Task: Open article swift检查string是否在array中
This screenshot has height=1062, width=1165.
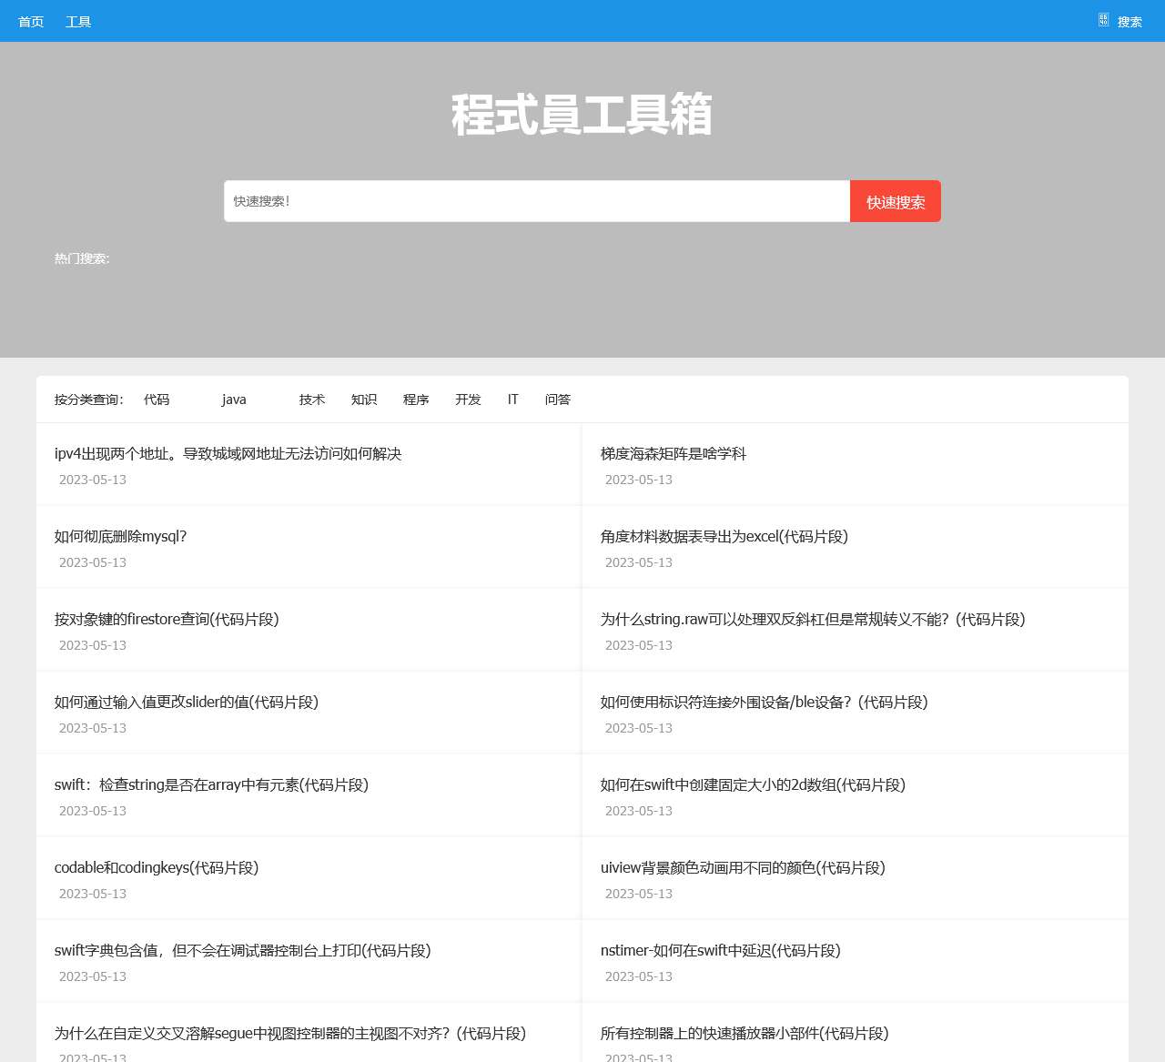Action: 211,784
